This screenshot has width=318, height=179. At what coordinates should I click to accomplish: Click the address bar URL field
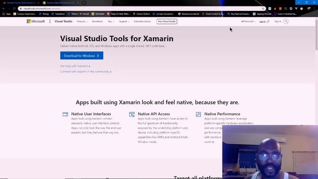pyautogui.click(x=142, y=8)
